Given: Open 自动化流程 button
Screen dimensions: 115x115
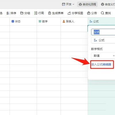Looking at the screenshot, I should [x=87, y=4].
